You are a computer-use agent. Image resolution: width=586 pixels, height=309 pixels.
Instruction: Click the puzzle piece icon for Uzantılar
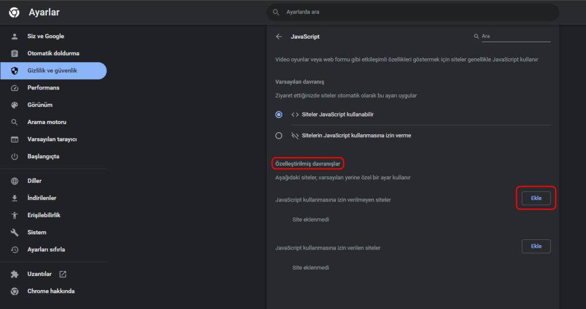tap(14, 274)
